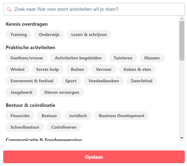Select the Financiën chip
Screen dimensions: 187x166
tap(20, 116)
